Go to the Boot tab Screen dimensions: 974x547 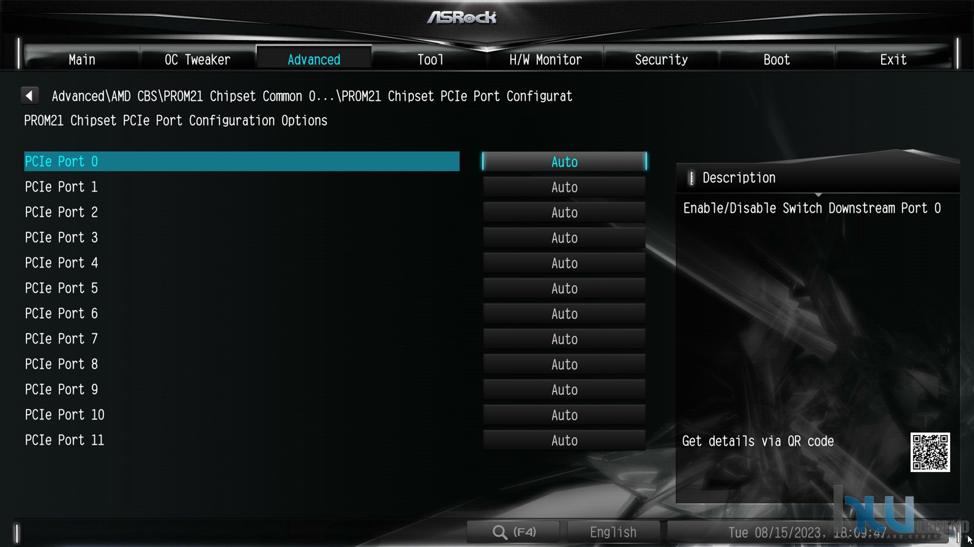pyautogui.click(x=777, y=60)
